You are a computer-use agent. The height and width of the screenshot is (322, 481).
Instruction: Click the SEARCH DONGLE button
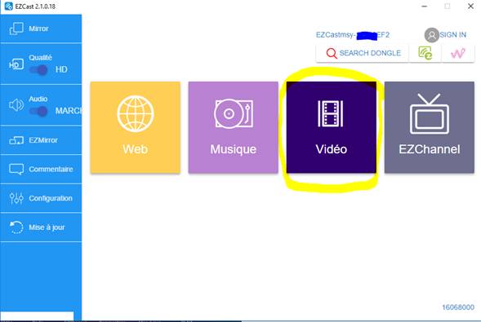363,53
